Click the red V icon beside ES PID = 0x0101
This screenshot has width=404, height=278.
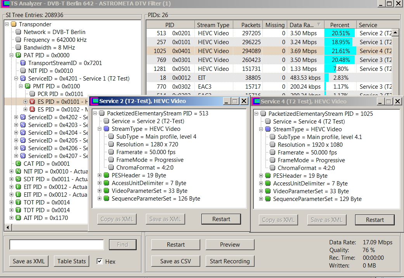[x=32, y=101]
